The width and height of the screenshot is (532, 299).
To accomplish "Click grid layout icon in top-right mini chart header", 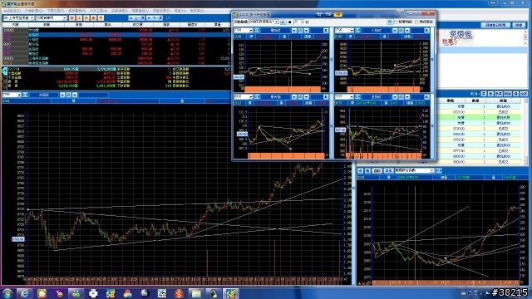I will tap(401, 31).
